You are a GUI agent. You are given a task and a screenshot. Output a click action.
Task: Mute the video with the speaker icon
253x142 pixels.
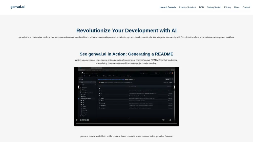[163, 120]
